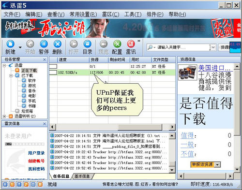Click second status bar icon from left
Image resolution: width=242 pixels, height=190 pixels.
12,184
